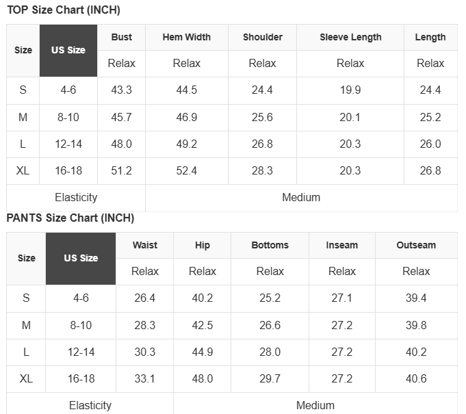Select the Hem Width column header
The image size is (466, 414).
pos(186,37)
